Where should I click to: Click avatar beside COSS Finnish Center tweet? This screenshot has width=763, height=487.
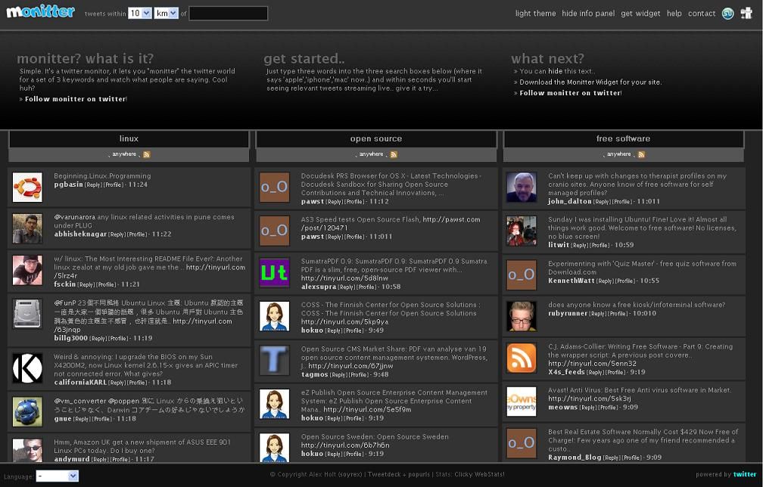tap(275, 316)
